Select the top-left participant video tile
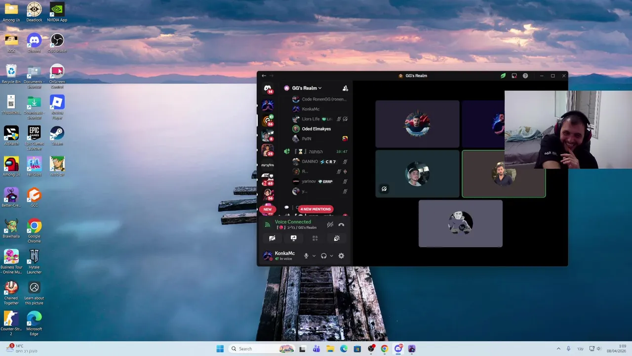Image resolution: width=632 pixels, height=356 pixels. point(417,124)
